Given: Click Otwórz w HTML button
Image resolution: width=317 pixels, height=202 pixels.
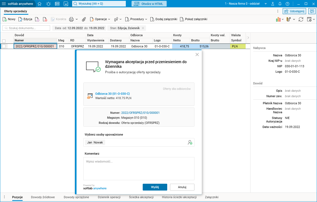Looking at the screenshot, I should pyautogui.click(x=149, y=4).
